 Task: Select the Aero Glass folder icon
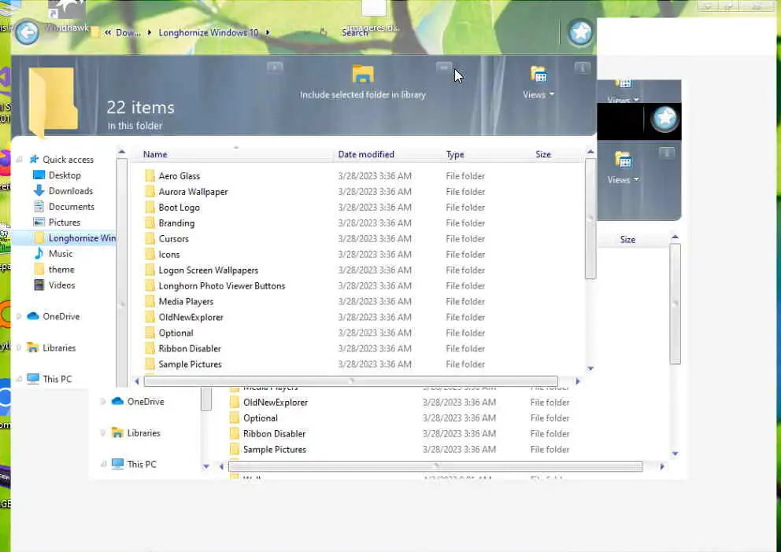[x=150, y=175]
